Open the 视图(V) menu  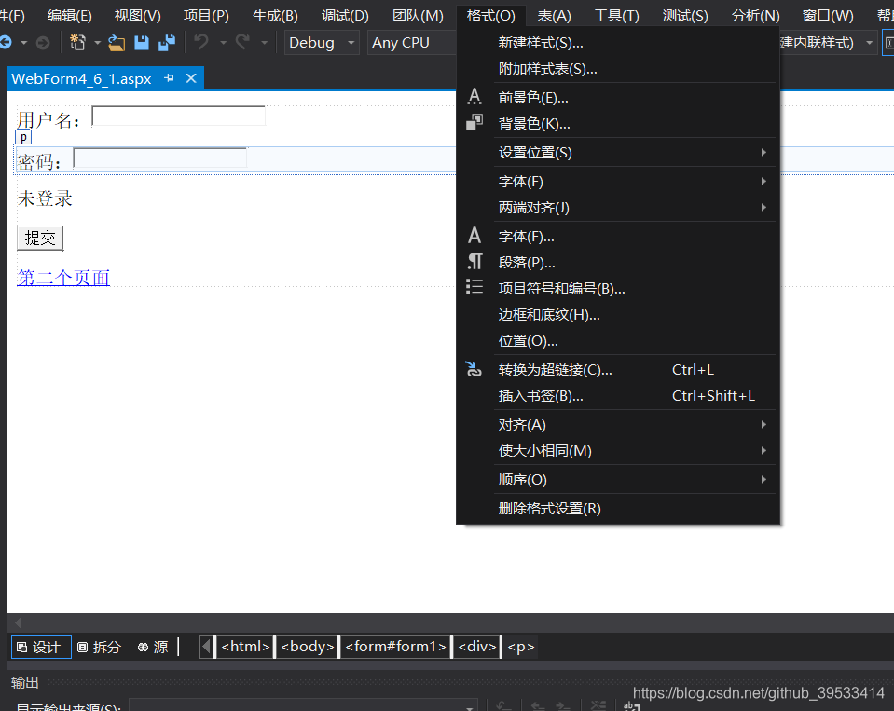(x=137, y=16)
